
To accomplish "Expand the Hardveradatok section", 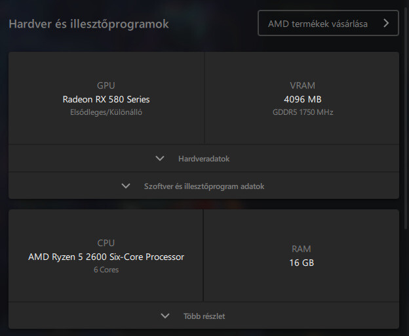I will [203, 159].
